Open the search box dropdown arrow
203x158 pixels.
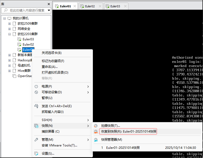49,10
